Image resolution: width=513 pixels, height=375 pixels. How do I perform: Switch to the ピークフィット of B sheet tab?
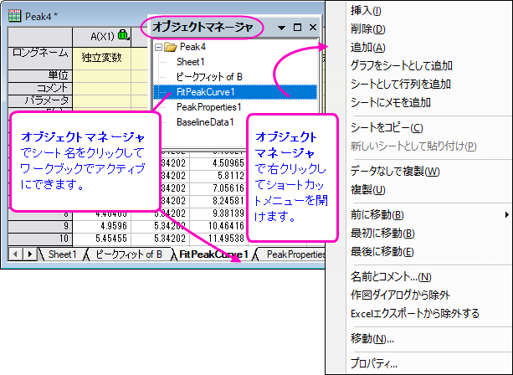pos(129,254)
